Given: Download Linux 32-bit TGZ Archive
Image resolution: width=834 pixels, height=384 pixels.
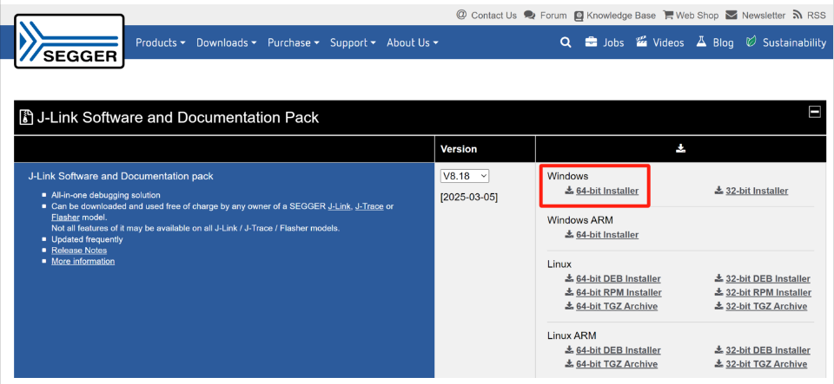Looking at the screenshot, I should tap(766, 307).
